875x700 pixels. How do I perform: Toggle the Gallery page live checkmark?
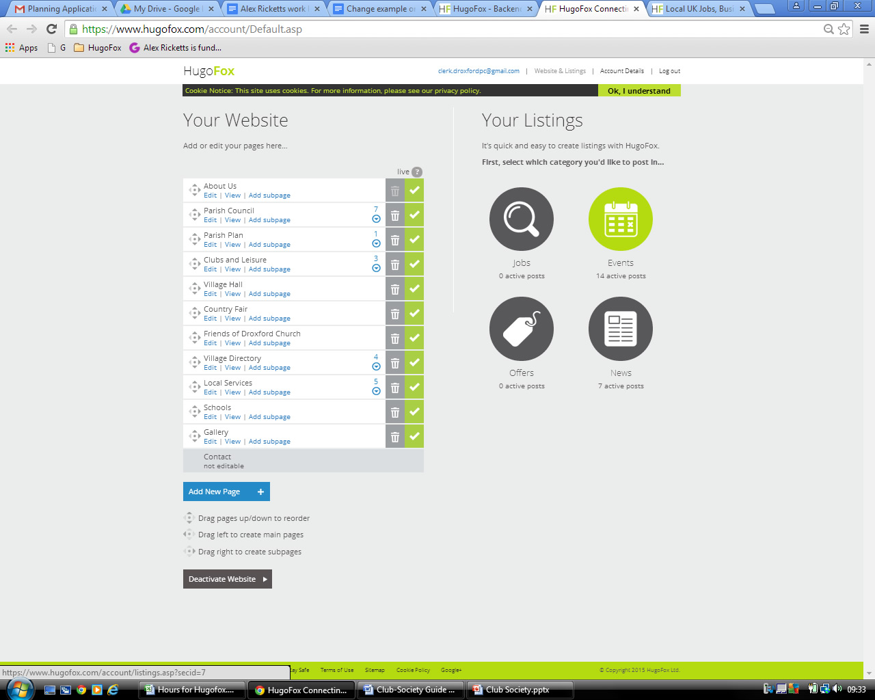(414, 436)
